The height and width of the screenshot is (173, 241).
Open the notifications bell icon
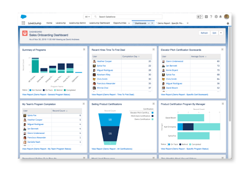pyautogui.click(x=220, y=16)
